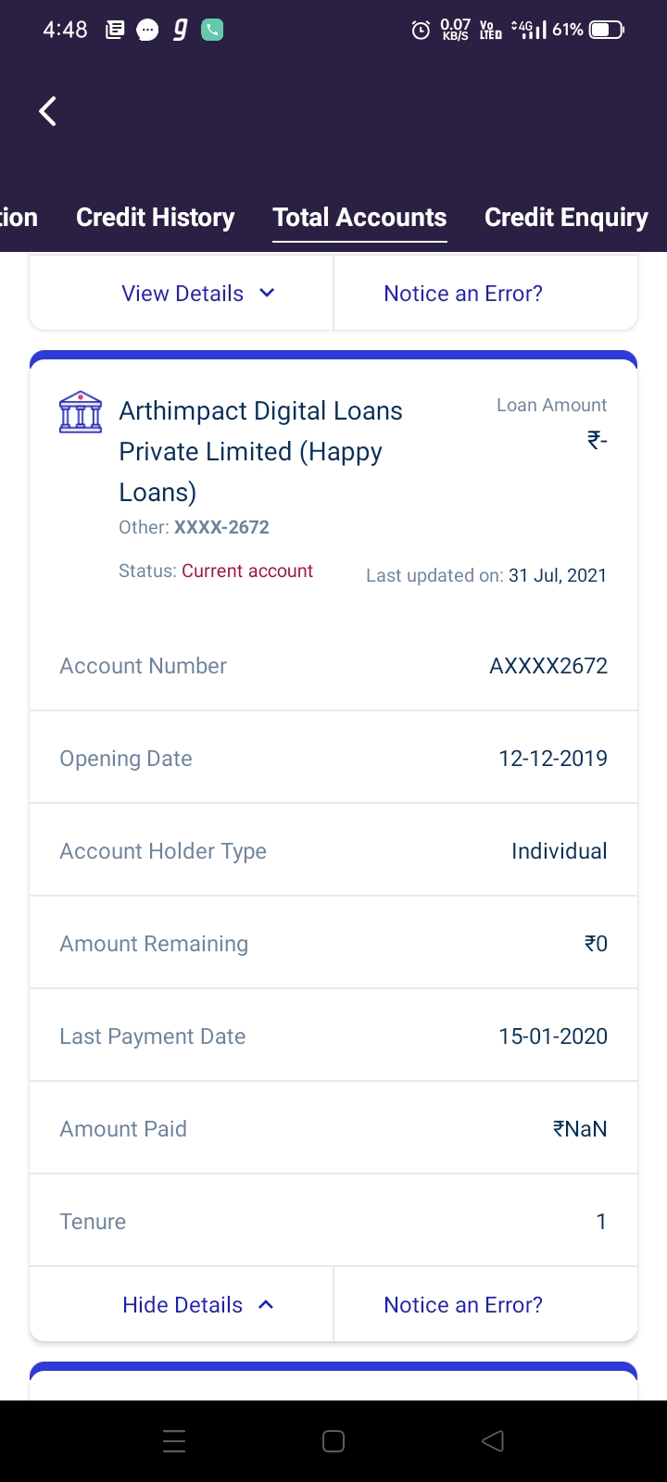The height and width of the screenshot is (1482, 667).
Task: Switch to the Credit History tab
Action: tap(156, 218)
